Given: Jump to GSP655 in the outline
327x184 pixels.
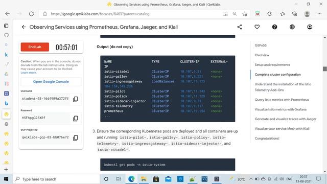Looking at the screenshot, I should coord(261,45).
